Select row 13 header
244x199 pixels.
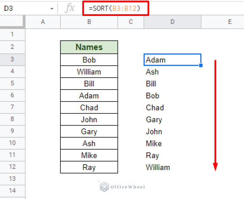point(12,179)
